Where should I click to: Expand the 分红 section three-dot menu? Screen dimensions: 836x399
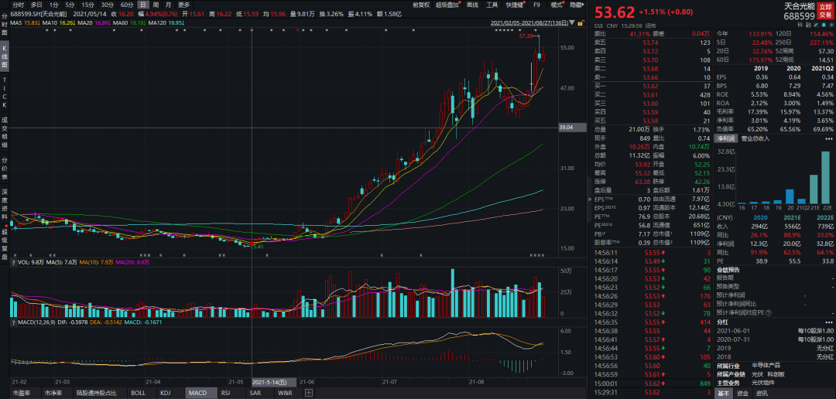tap(829, 322)
